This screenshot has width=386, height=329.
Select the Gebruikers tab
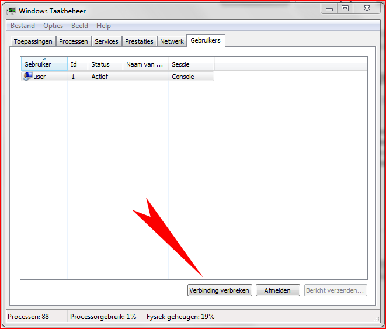coord(206,40)
